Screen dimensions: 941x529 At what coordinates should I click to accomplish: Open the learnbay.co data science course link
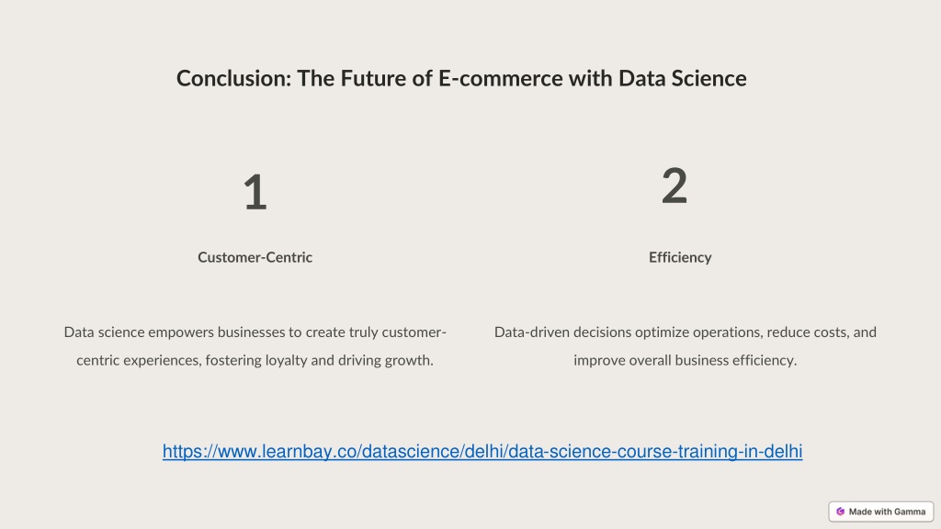pyautogui.click(x=482, y=451)
